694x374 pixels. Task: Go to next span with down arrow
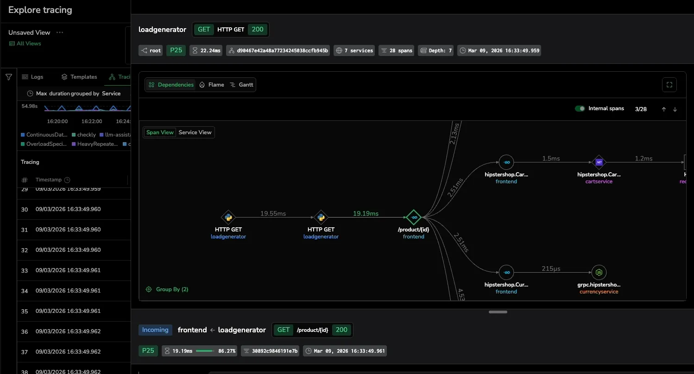pyautogui.click(x=675, y=109)
